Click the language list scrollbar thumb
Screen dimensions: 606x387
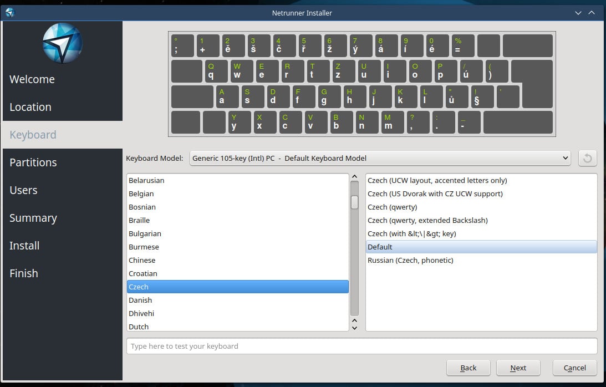(x=354, y=202)
